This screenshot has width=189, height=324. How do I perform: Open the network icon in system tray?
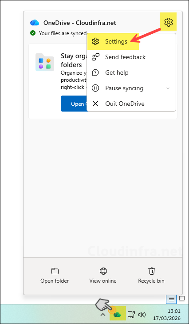click(x=131, y=314)
